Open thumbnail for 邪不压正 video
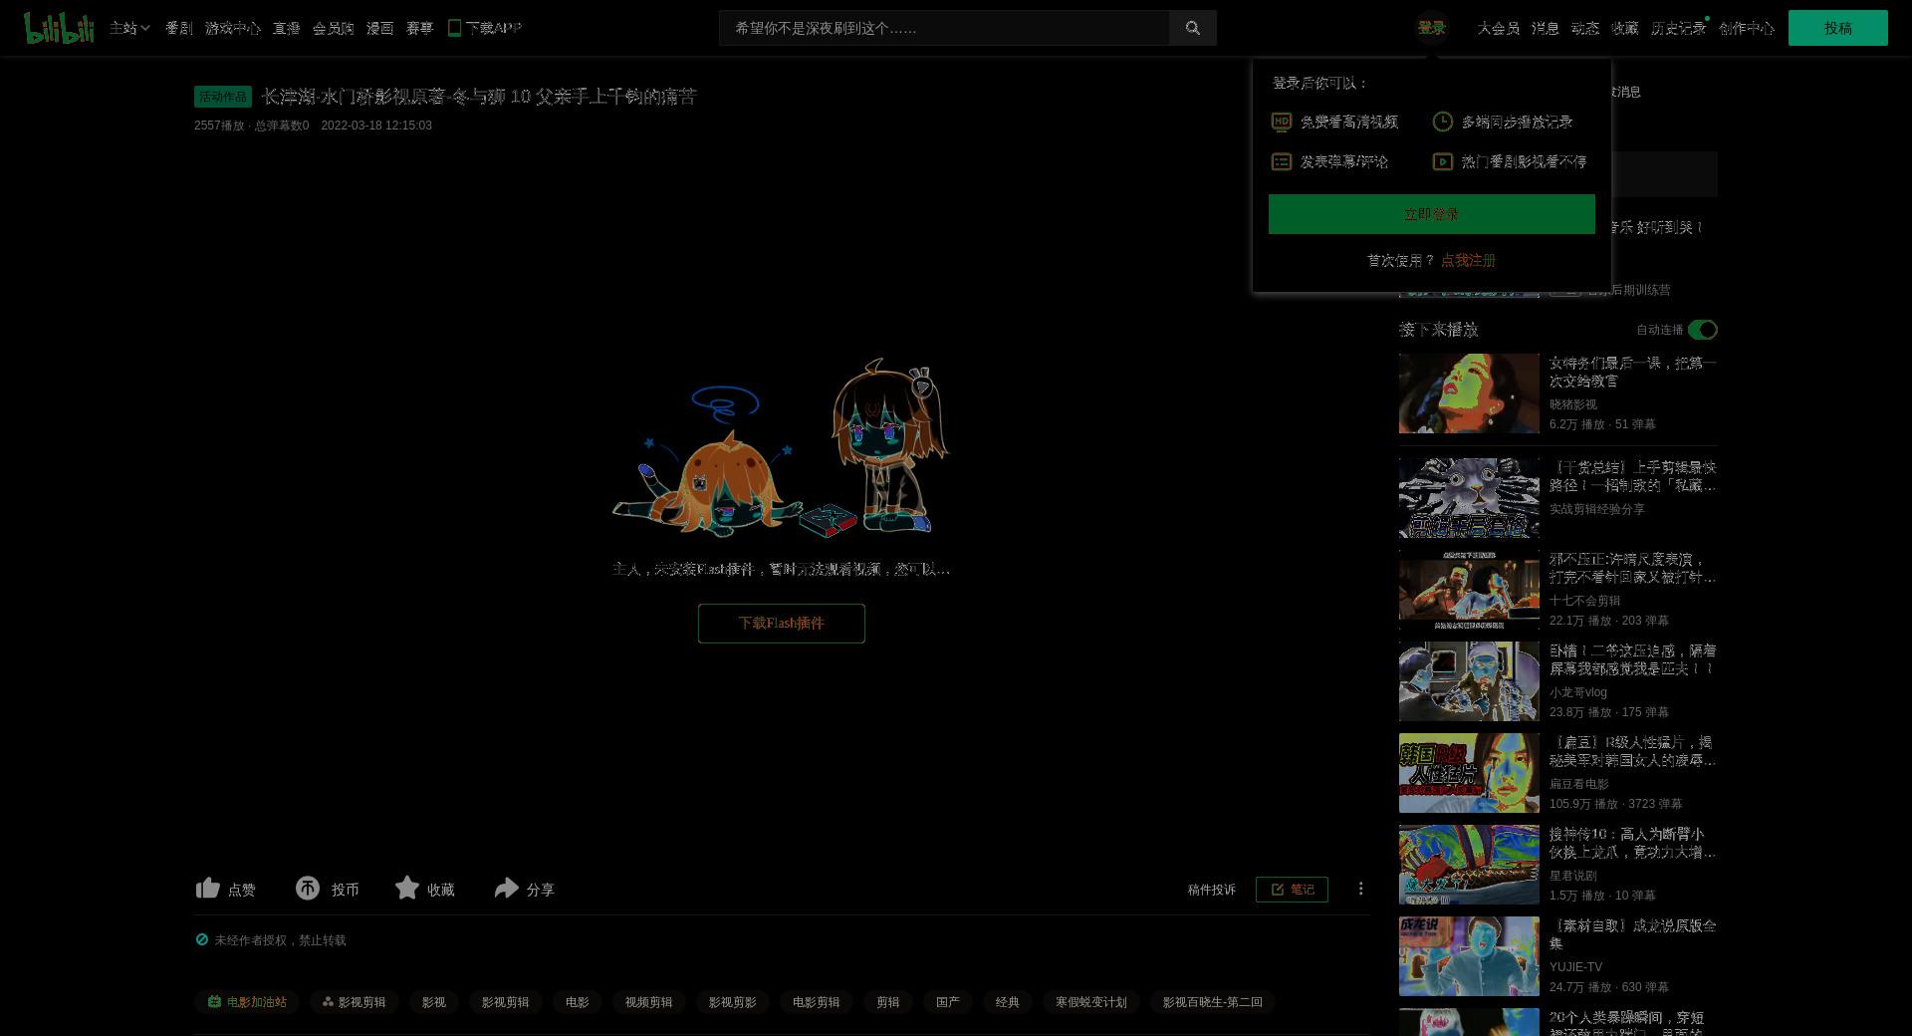 [x=1469, y=590]
